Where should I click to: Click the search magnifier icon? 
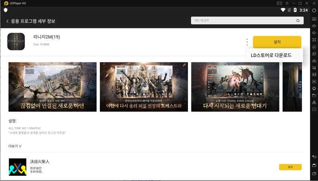(298, 21)
